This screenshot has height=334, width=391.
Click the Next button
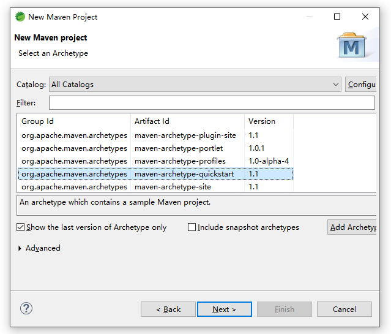225,309
